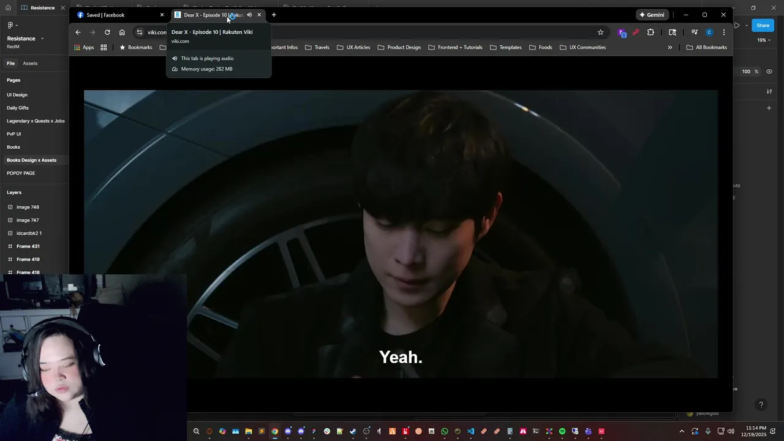Go back in Chrome
The height and width of the screenshot is (441, 784).
click(x=78, y=32)
